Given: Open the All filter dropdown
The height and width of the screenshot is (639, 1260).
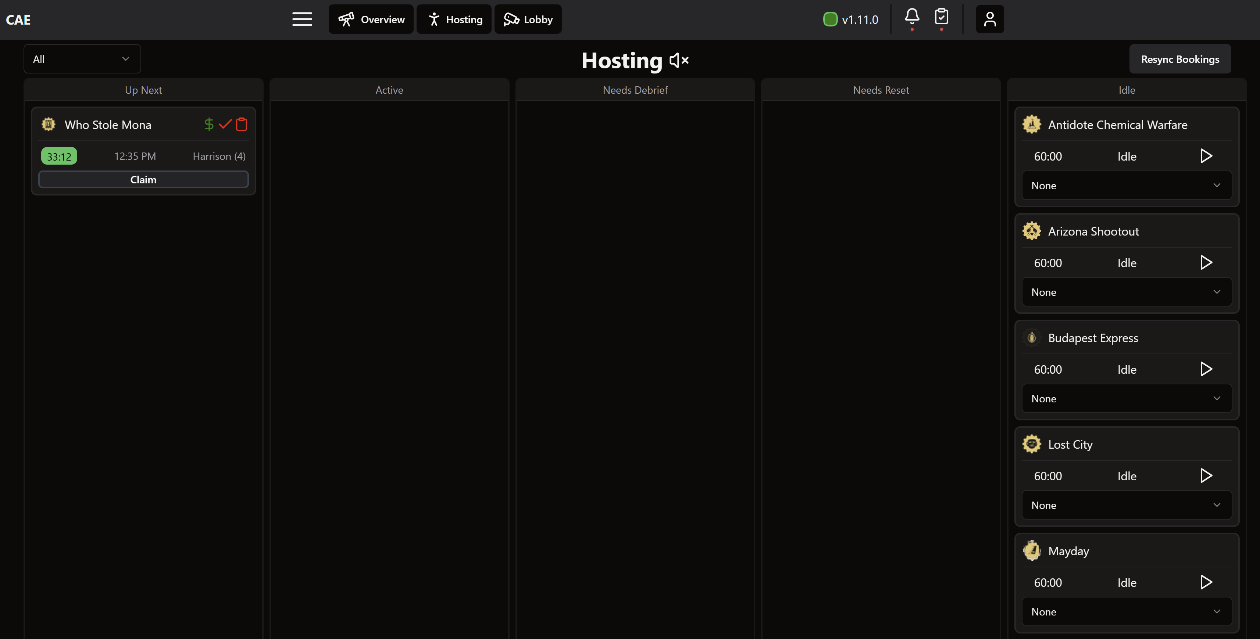Looking at the screenshot, I should 82,59.
